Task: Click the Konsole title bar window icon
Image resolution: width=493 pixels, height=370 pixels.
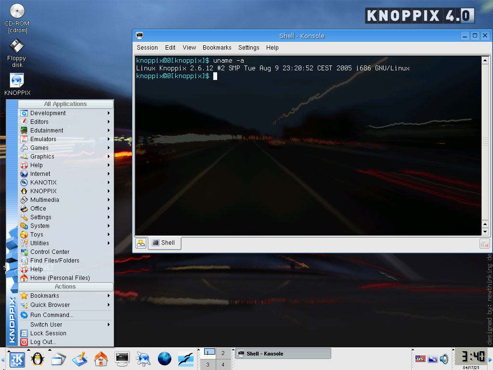Action: 140,36
